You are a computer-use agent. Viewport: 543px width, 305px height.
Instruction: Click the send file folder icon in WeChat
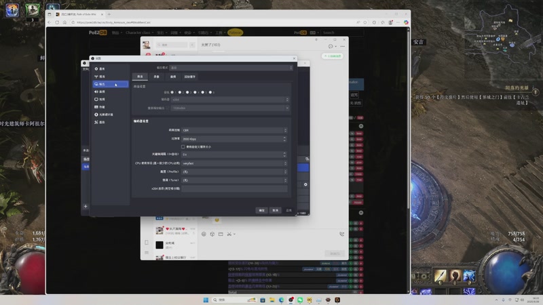[221, 234]
